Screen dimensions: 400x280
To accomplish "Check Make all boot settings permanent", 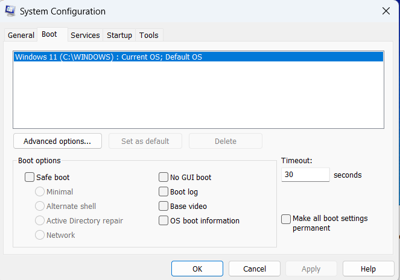I will point(286,219).
